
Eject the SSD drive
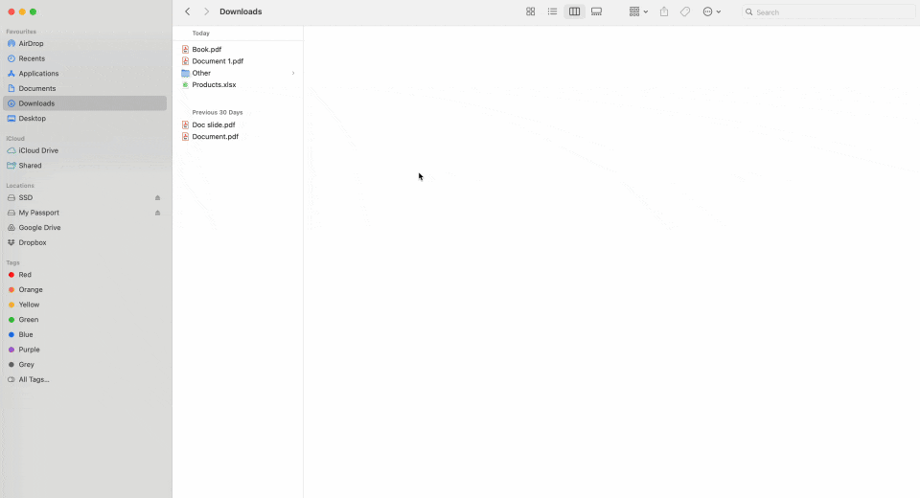(x=157, y=197)
